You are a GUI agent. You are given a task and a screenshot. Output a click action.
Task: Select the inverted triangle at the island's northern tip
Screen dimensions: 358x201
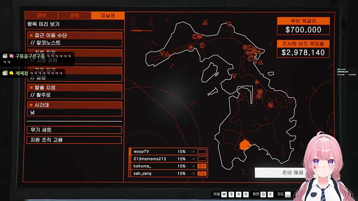tap(229, 24)
